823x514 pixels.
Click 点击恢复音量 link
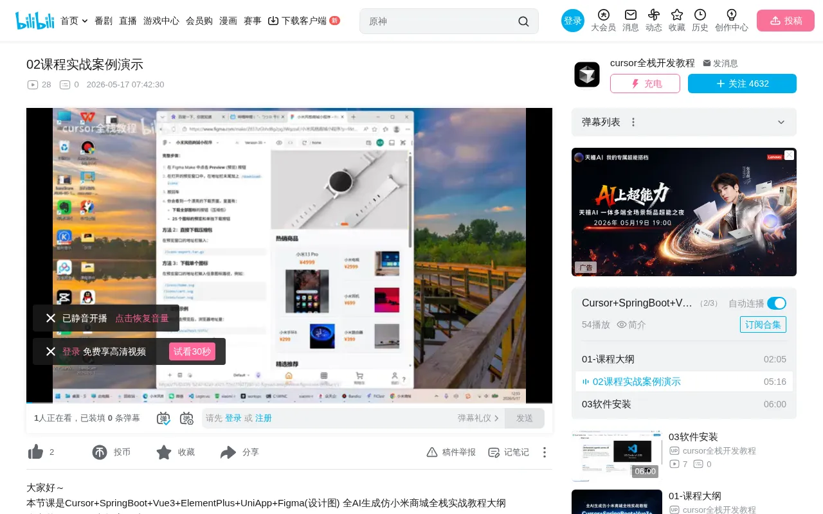coord(142,318)
